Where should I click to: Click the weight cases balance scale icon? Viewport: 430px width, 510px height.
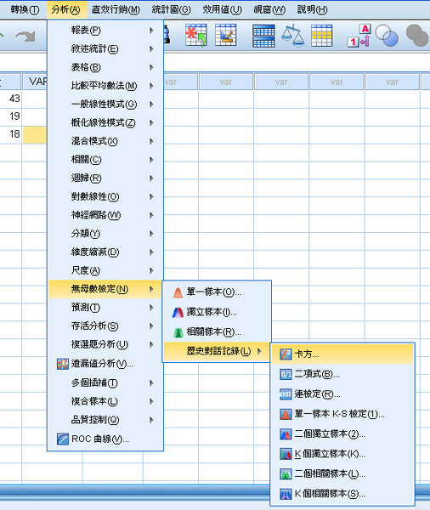292,35
